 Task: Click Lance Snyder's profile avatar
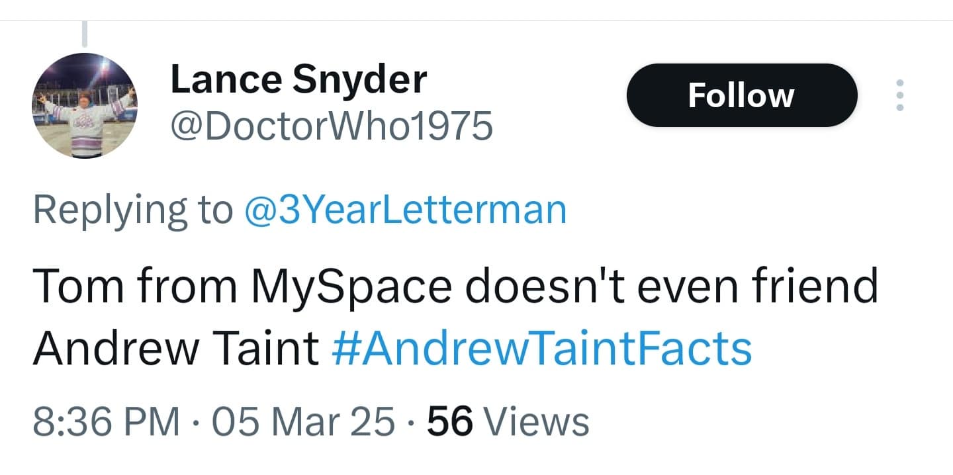[x=84, y=106]
